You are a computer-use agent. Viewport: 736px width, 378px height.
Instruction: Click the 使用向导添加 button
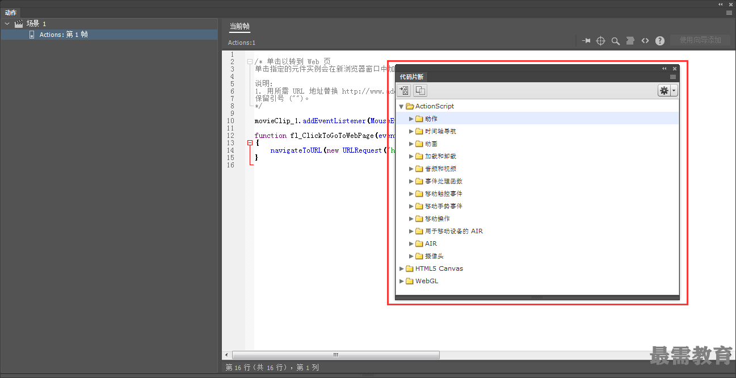[x=700, y=40]
